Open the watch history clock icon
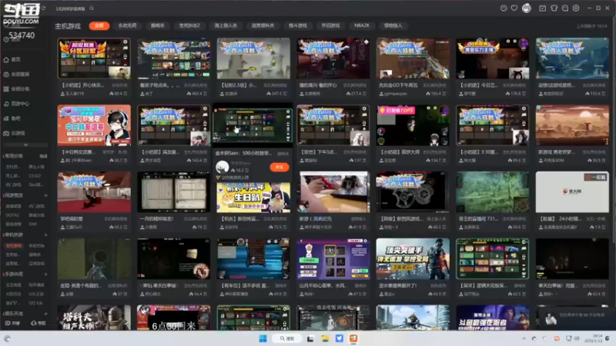The height and width of the screenshot is (346, 616). pos(504,8)
